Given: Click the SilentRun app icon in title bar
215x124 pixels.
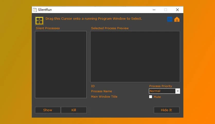Looking at the screenshot, I should pyautogui.click(x=35, y=10).
